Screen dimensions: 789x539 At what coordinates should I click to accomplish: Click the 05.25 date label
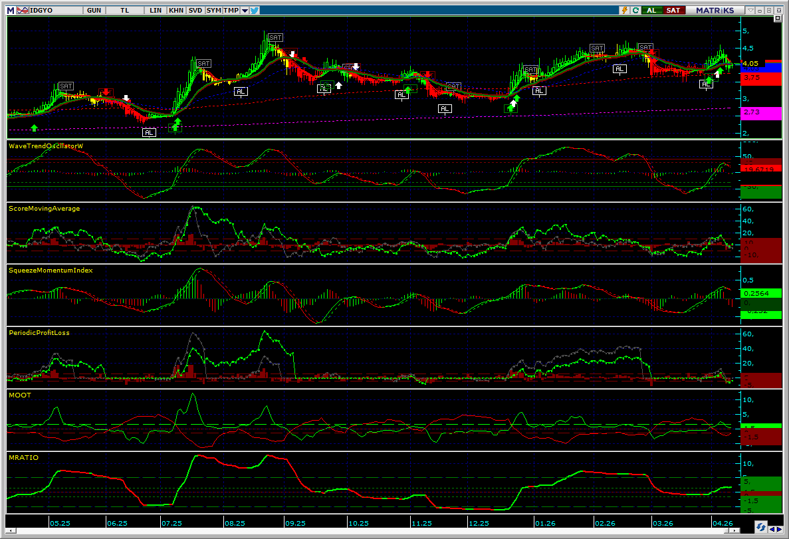[x=60, y=524]
